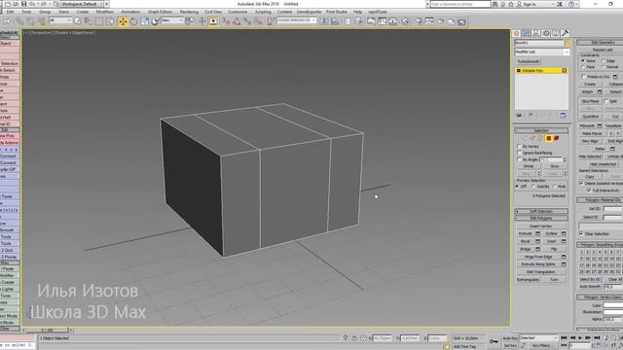The height and width of the screenshot is (350, 623).
Task: Click the vertex Color swatch
Action: point(613,305)
